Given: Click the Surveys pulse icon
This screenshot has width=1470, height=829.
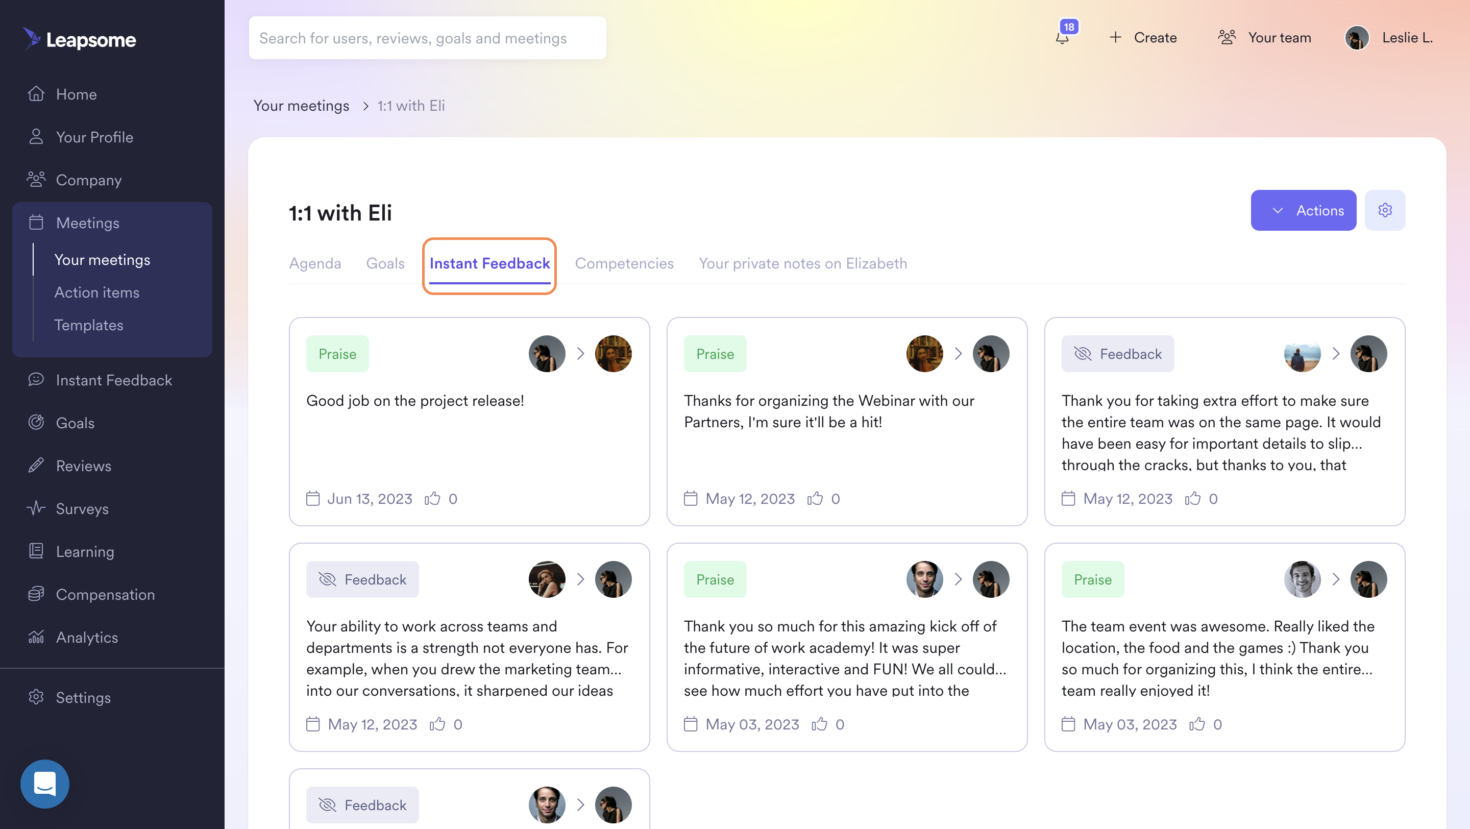Looking at the screenshot, I should (36, 508).
